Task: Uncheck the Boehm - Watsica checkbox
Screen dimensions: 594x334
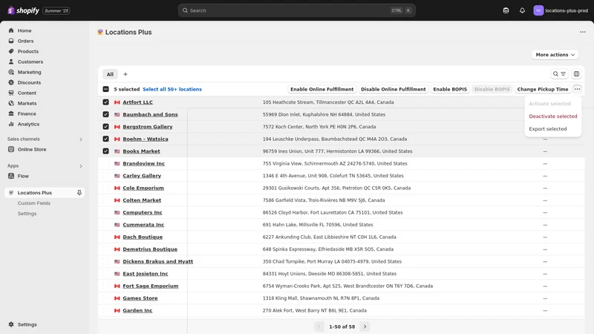Action: (x=105, y=139)
